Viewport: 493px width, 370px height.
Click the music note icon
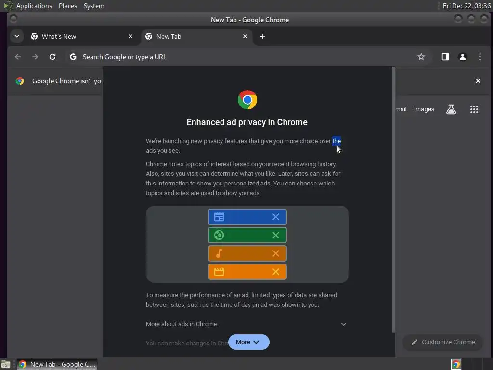[219, 253]
